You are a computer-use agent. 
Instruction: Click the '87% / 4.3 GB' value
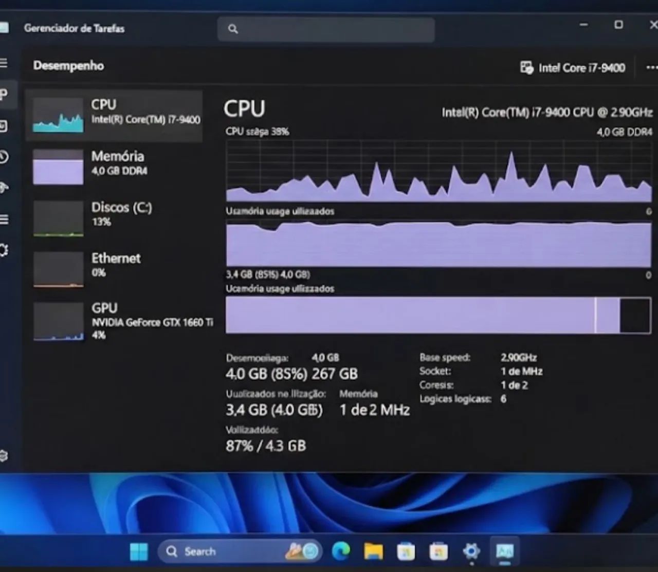coord(266,446)
